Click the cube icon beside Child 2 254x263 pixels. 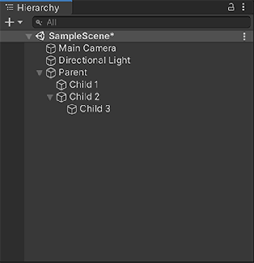click(61, 97)
